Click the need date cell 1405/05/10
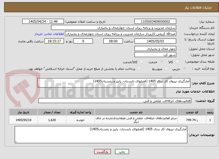219x159 pixels. click(x=23, y=120)
